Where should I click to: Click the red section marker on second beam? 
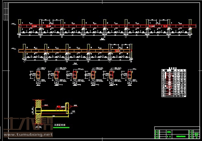point(117,51)
